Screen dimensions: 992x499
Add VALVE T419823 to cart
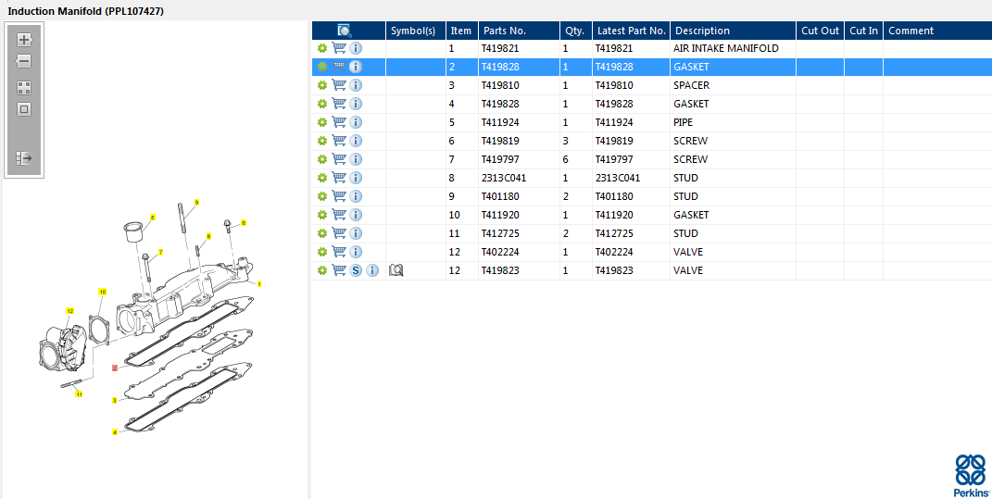(339, 270)
